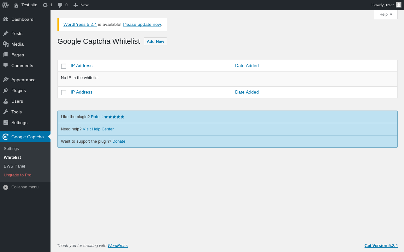The height and width of the screenshot is (252, 404).
Task: Click the Settings sliders icon in sidebar
Action: (x=6, y=123)
